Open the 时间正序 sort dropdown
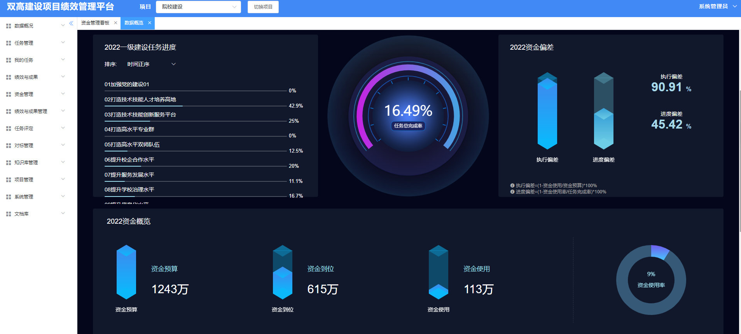The height and width of the screenshot is (334, 741). [x=152, y=64]
